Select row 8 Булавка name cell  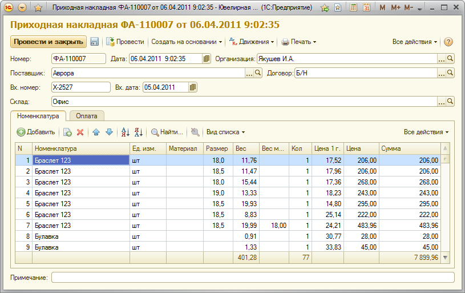81,236
